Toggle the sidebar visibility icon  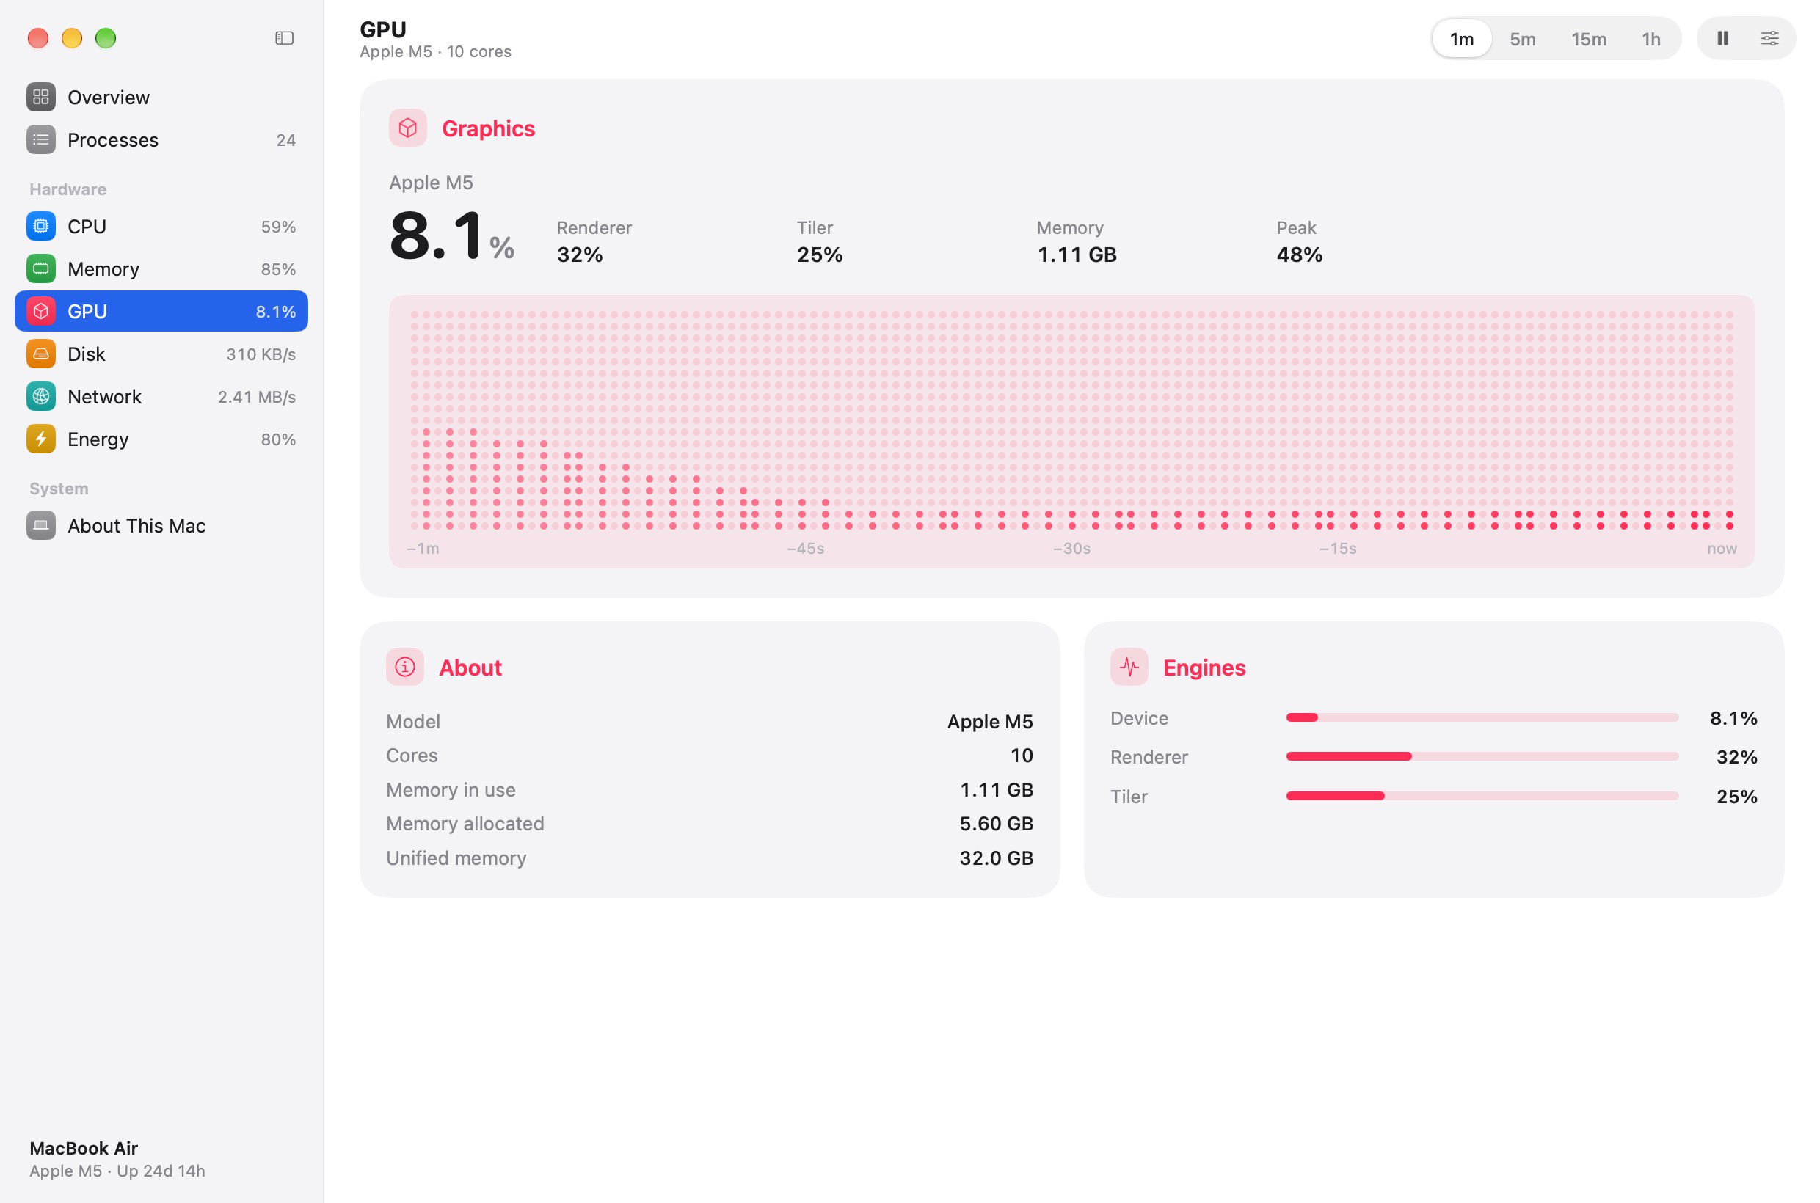coord(284,37)
